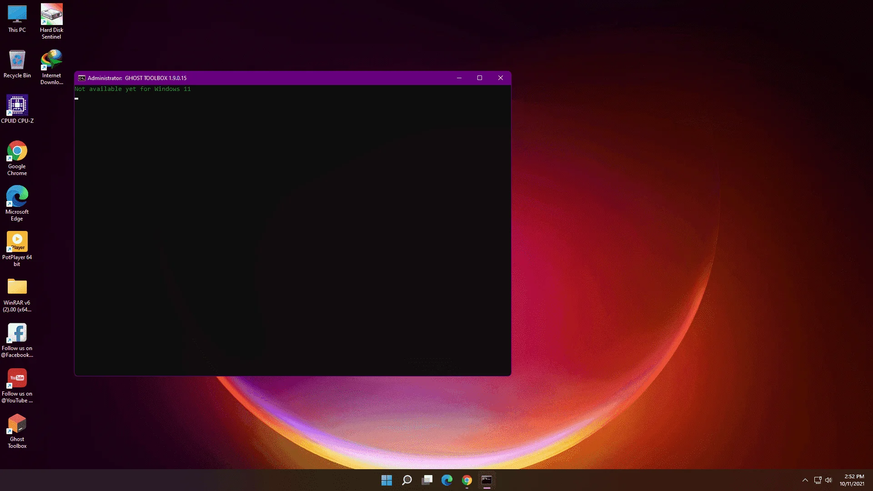Maximize the Ghost Toolbox console window

(480, 78)
